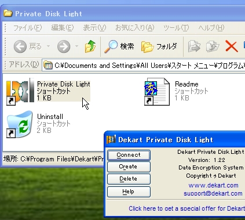The height and width of the screenshot is (220, 245).
Task: Expand the Forward button history dropdown
Action: pos(76,46)
